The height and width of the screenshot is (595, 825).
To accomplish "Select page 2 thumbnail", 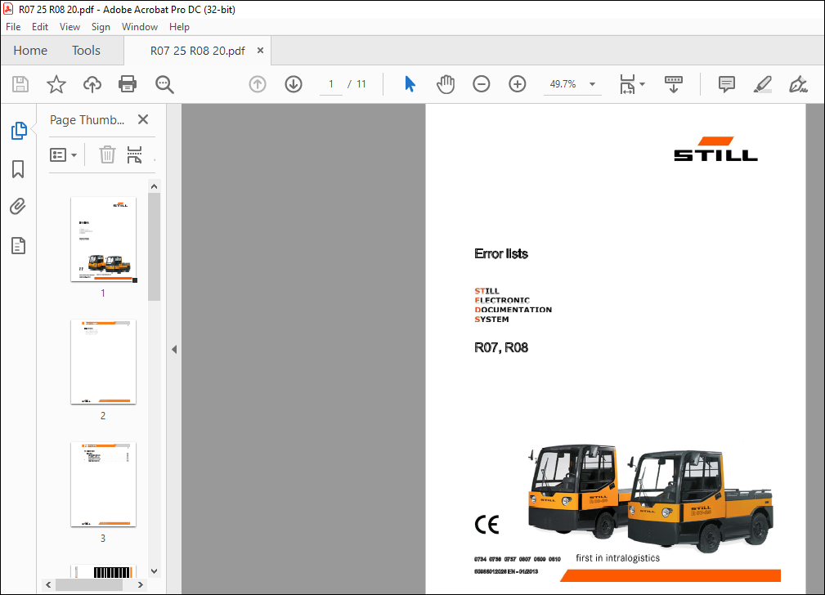I will [x=103, y=362].
